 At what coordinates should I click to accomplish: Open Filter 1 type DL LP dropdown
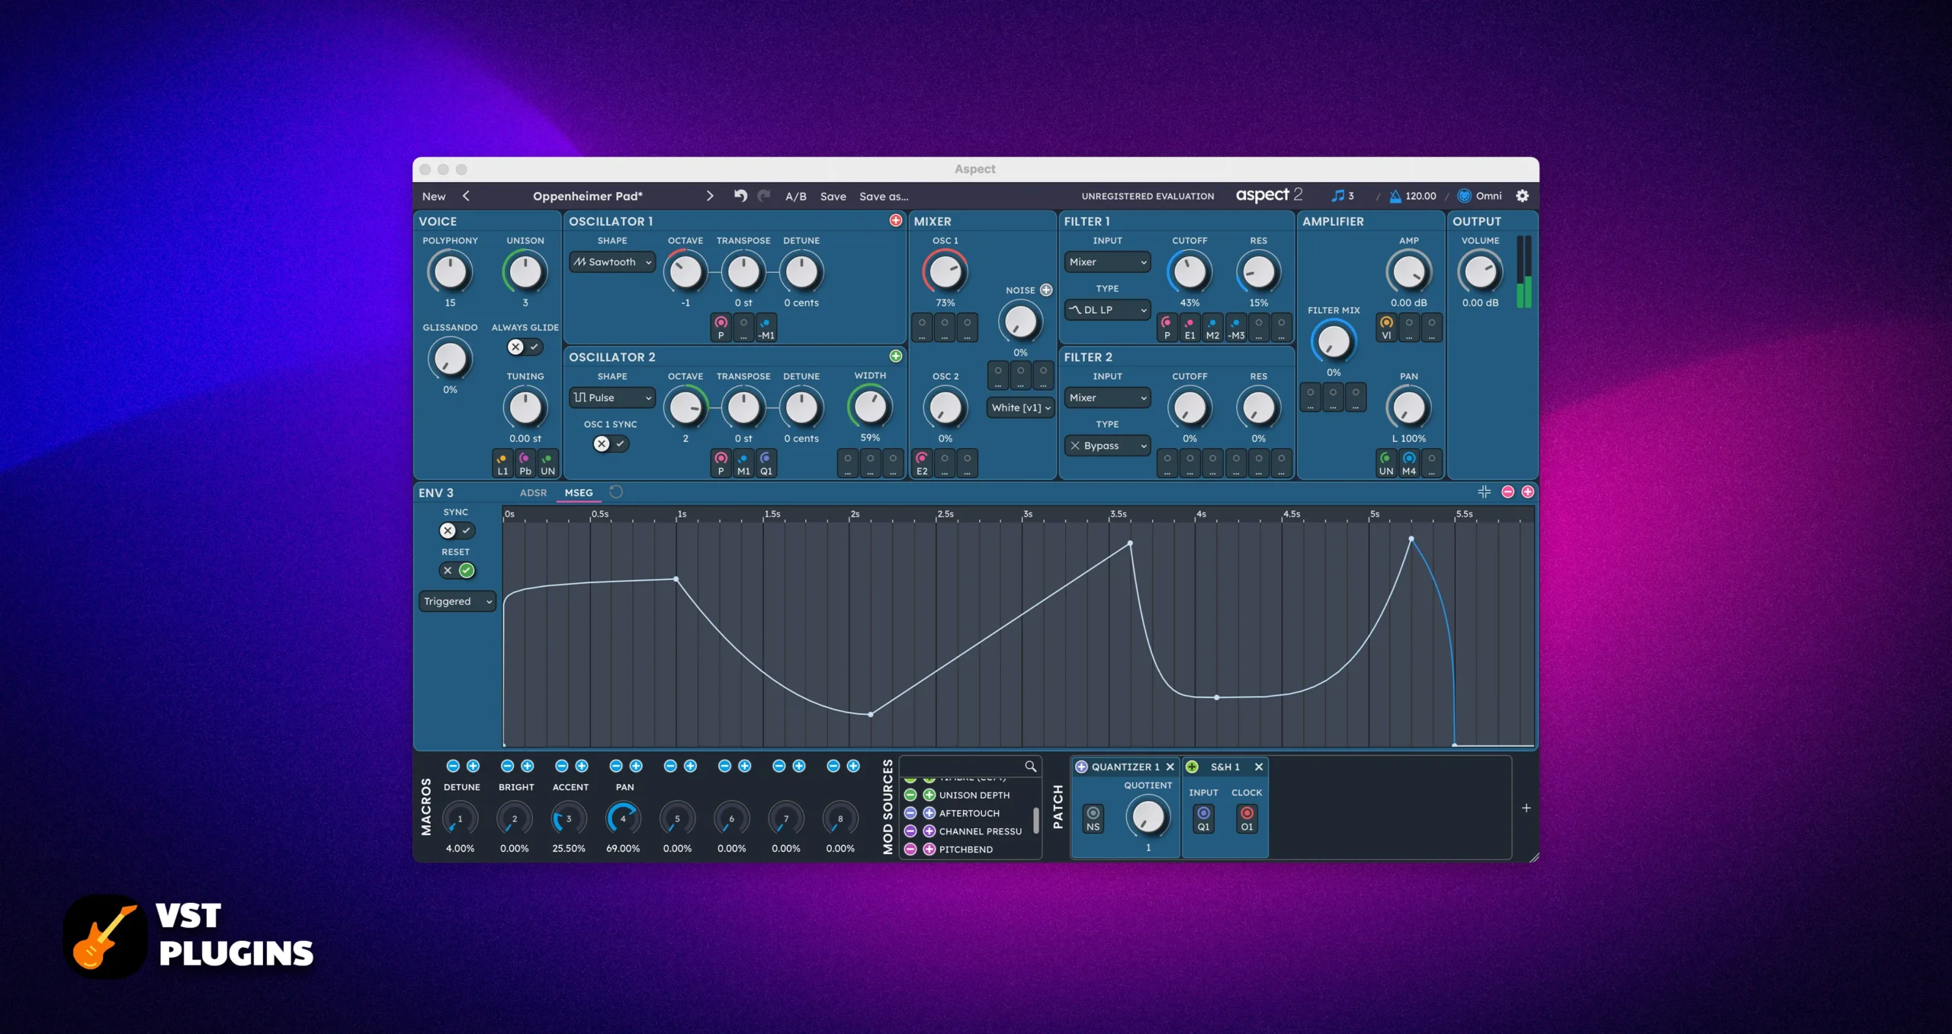1107,309
